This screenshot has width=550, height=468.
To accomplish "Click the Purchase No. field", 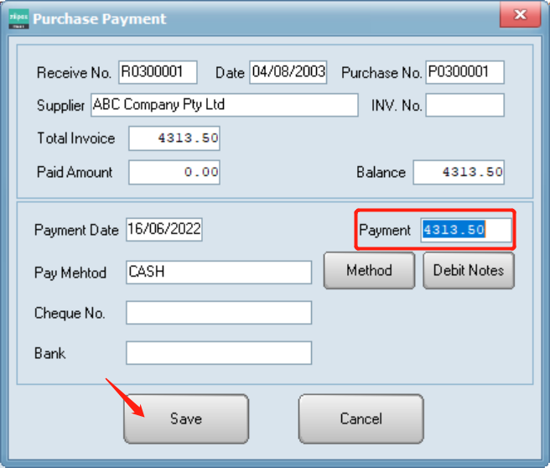I will point(464,73).
